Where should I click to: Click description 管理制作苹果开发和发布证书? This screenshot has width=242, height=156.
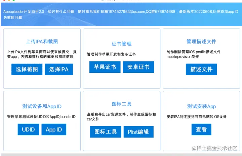click(x=111, y=54)
